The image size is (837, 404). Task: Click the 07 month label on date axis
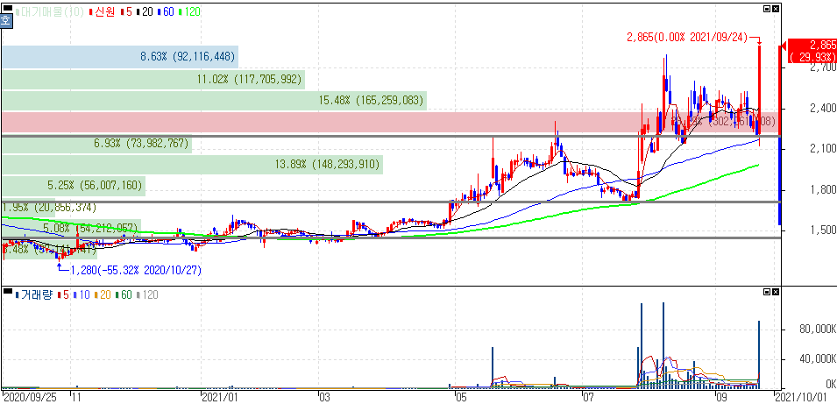coord(587,397)
